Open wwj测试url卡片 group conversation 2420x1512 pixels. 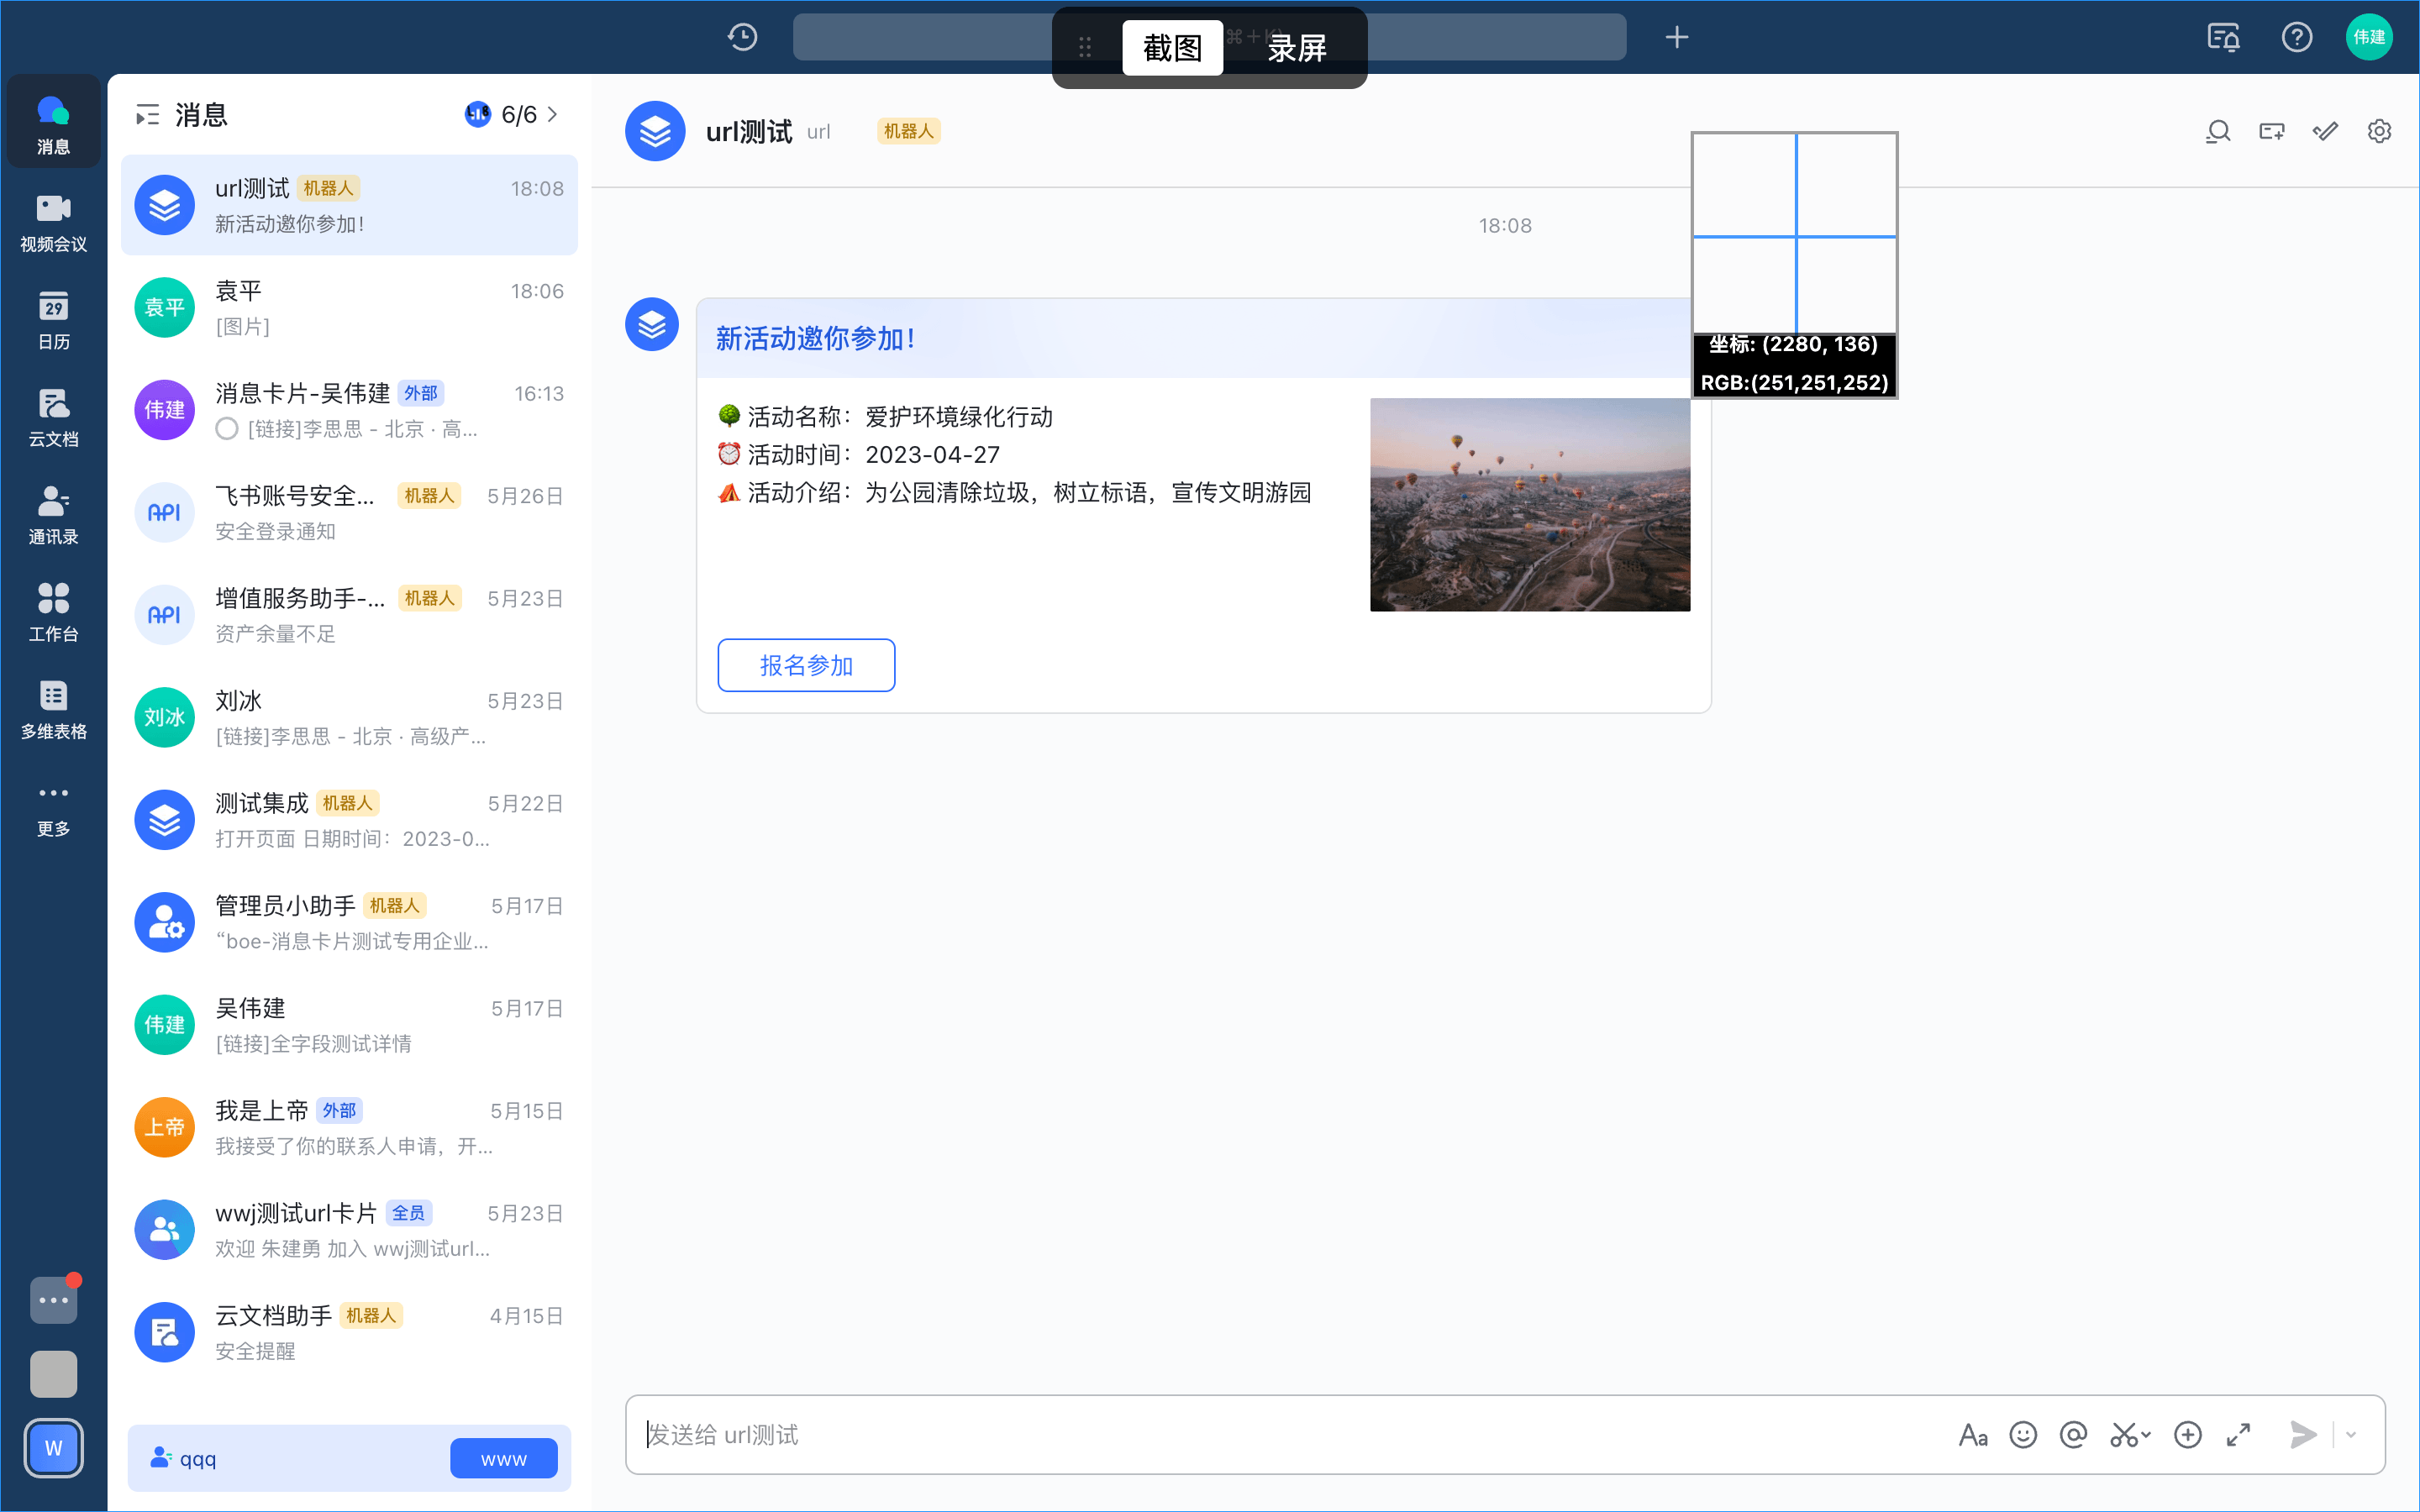349,1230
